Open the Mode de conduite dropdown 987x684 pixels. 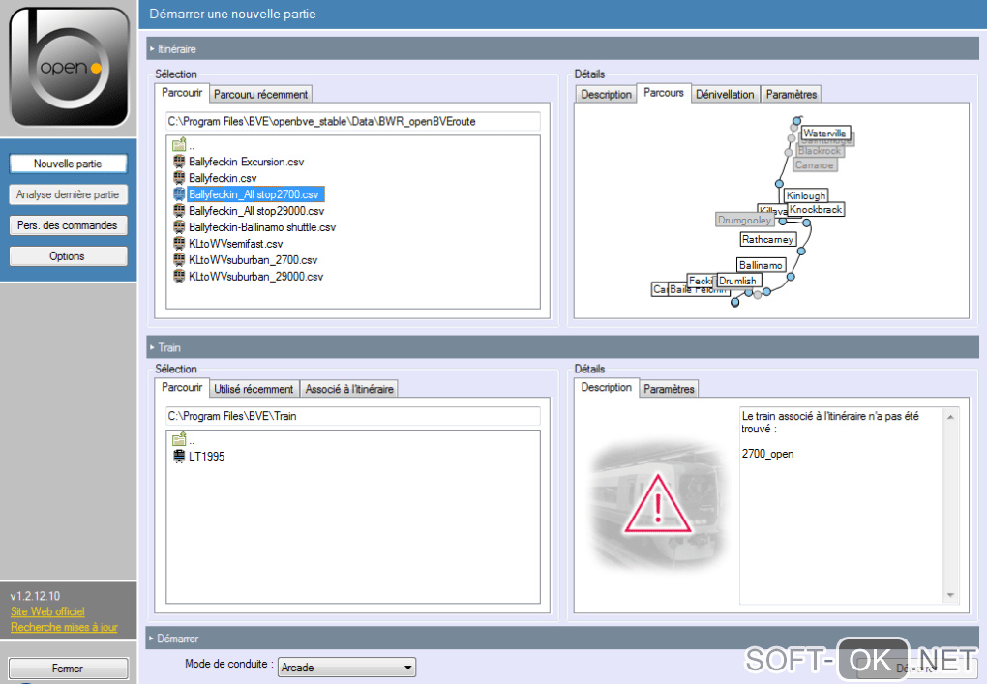pyautogui.click(x=346, y=667)
